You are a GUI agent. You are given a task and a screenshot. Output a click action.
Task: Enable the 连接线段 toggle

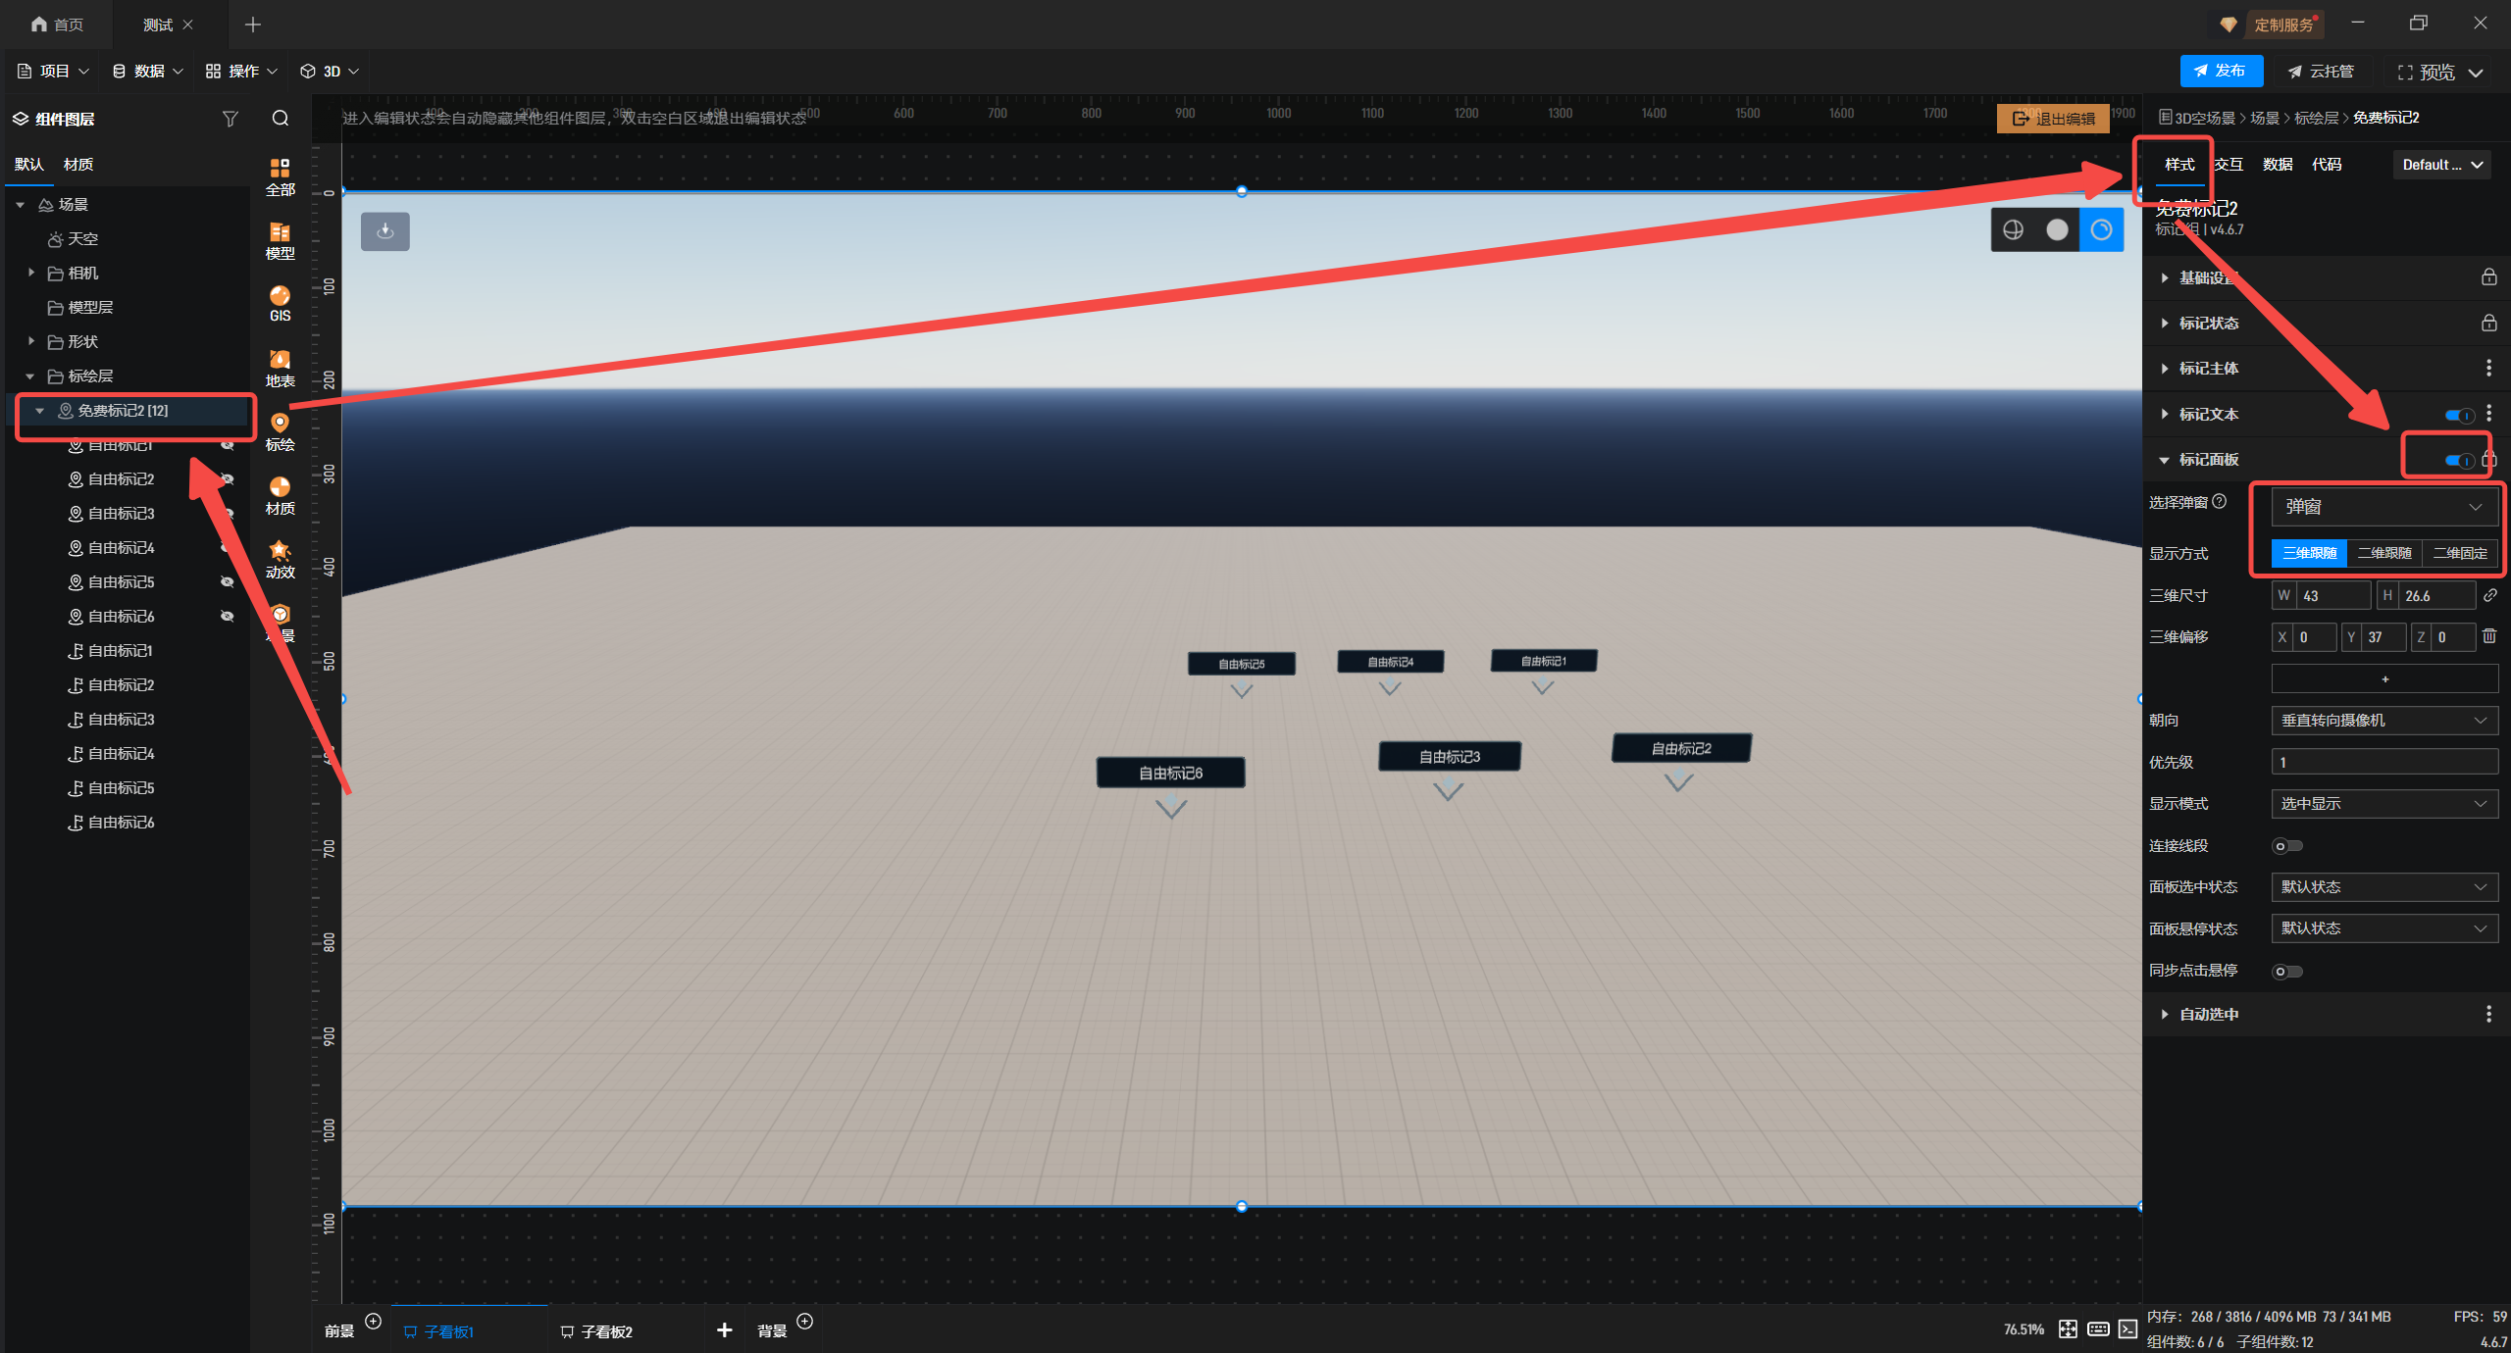[x=2286, y=845]
